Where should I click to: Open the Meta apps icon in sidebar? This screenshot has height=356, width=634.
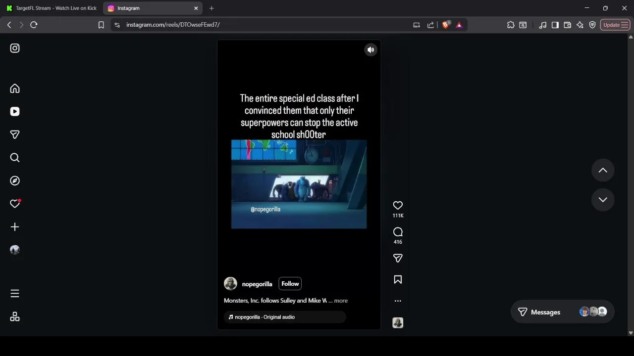coord(15,317)
